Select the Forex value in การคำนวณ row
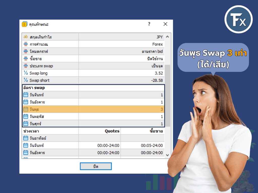258x193 pixels. click(x=157, y=44)
